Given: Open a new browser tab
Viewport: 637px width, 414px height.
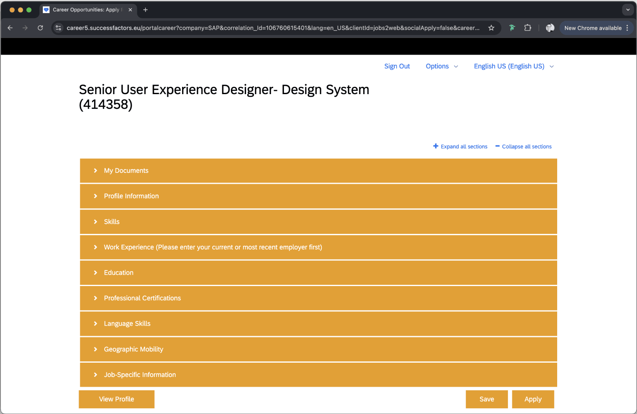Looking at the screenshot, I should 145,10.
